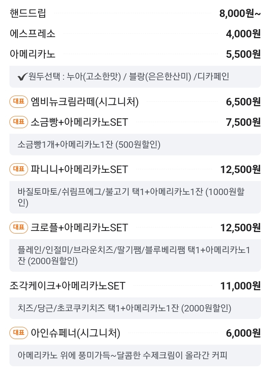Tap the 12,500원 price of 파니니 set
Viewport: 270px width, 370px height.
pos(240,169)
